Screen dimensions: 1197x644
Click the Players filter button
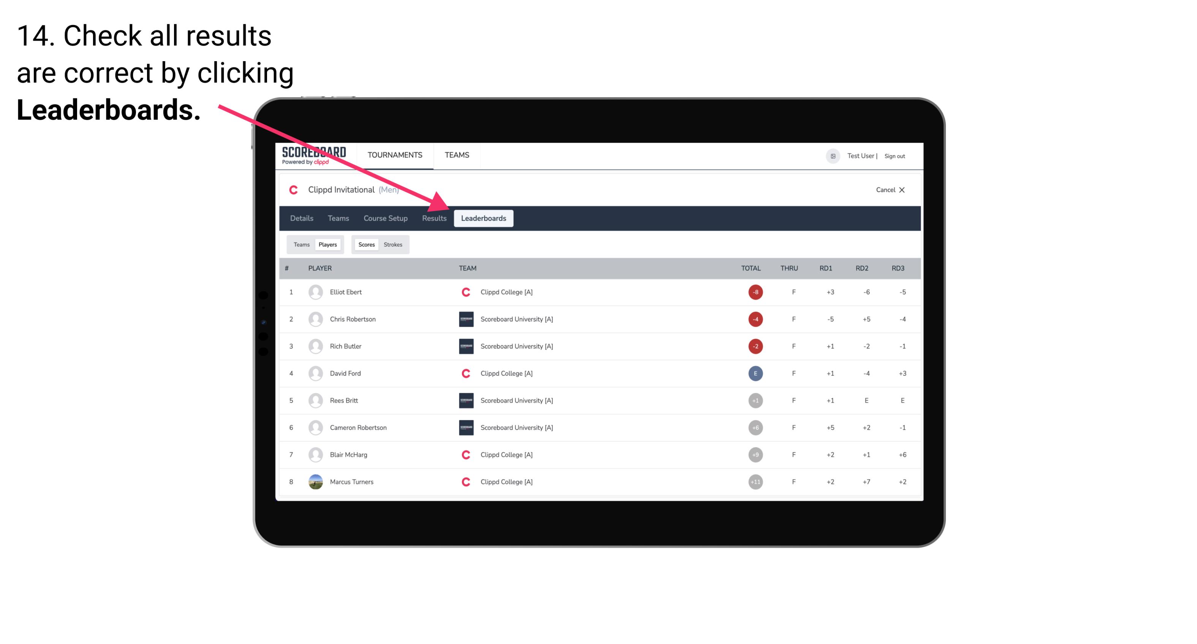click(327, 244)
